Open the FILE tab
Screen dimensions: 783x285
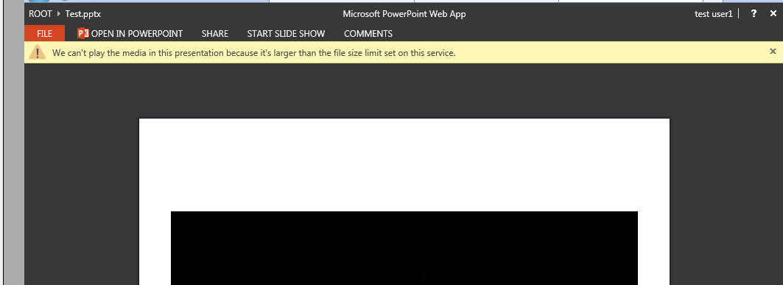pos(44,33)
